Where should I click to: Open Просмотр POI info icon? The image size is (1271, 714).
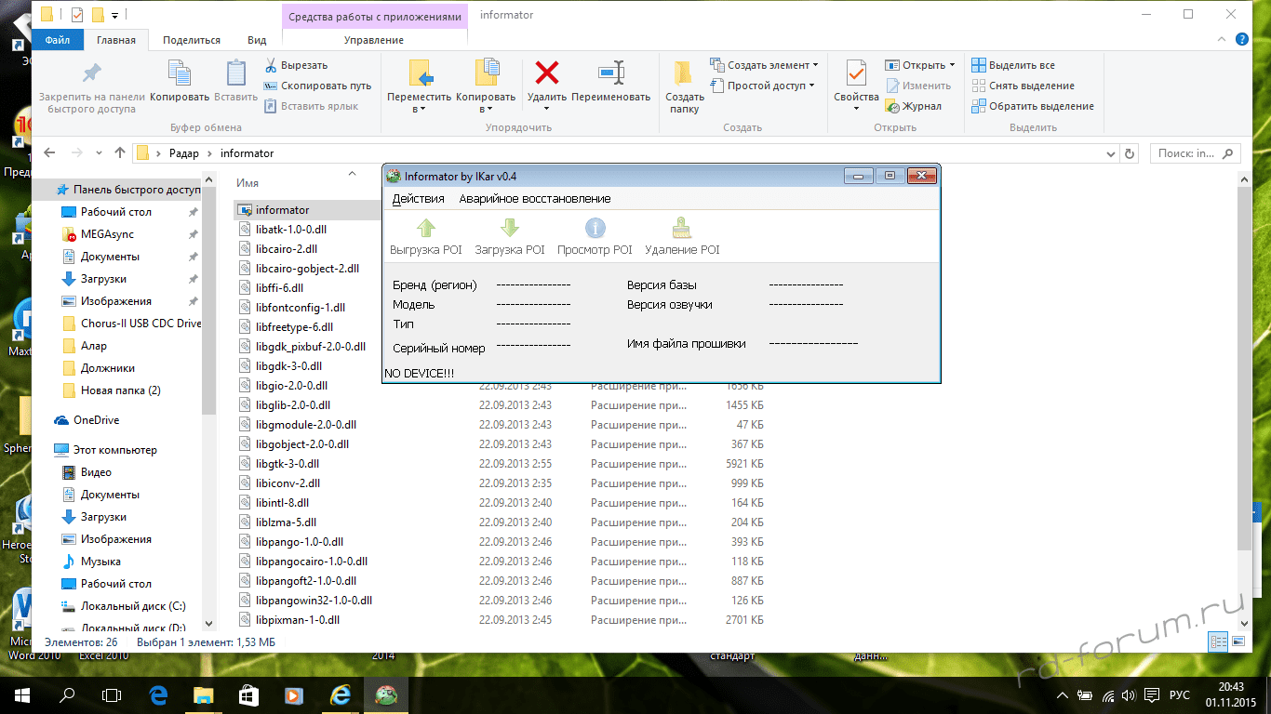click(x=595, y=229)
